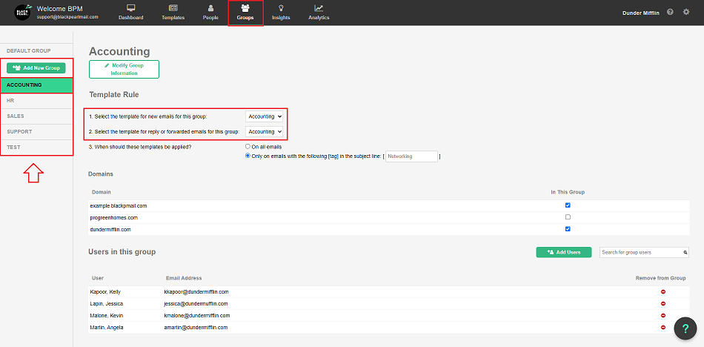
Task: Open settings gear icon in top bar
Action: click(686, 13)
